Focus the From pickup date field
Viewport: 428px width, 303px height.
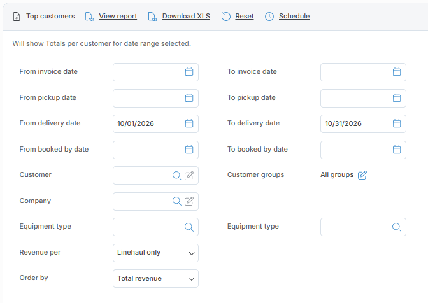(155, 98)
